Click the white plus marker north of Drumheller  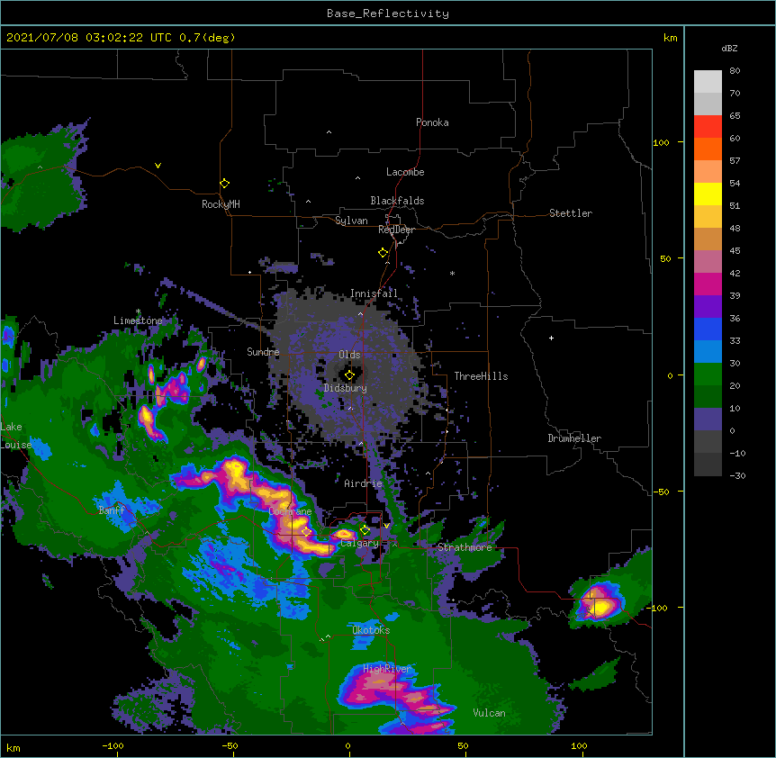(551, 338)
